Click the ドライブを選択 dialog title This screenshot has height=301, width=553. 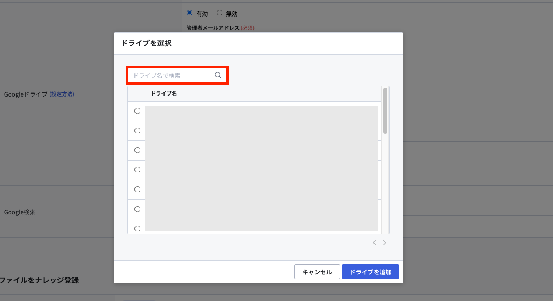pyautogui.click(x=146, y=43)
